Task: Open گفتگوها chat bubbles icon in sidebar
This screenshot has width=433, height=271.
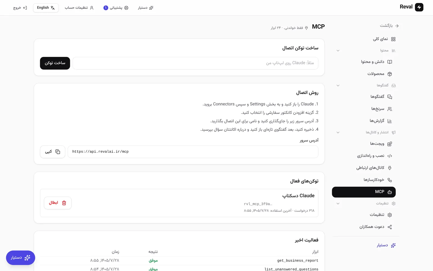Action: pos(390,97)
